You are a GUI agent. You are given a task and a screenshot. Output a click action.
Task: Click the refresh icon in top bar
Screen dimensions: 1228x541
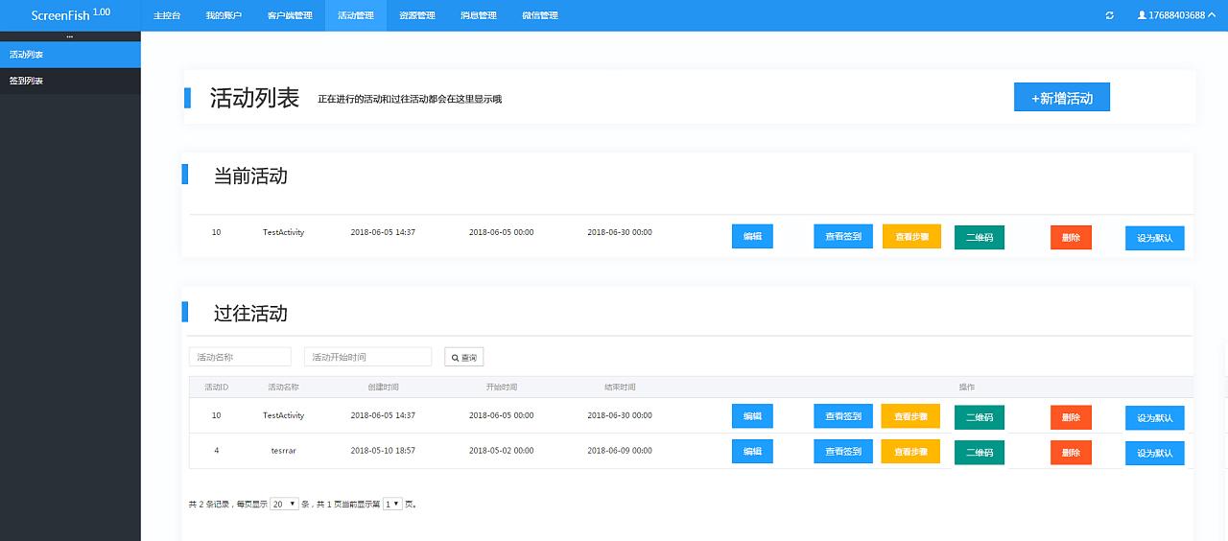(1110, 15)
